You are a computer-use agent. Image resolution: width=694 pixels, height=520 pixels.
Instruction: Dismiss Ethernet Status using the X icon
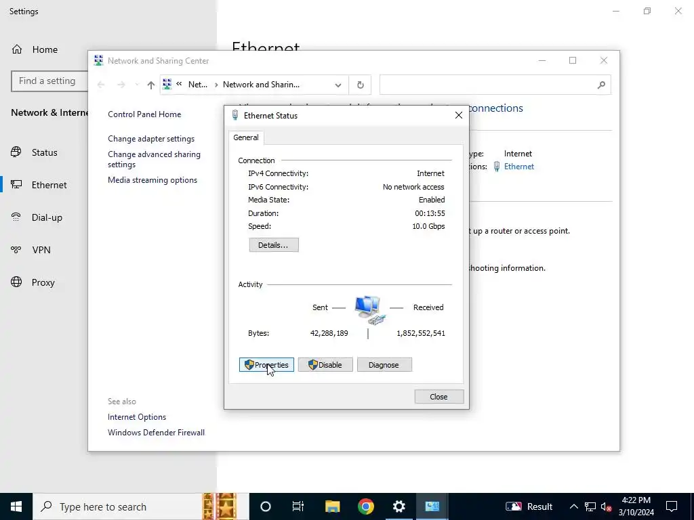[x=459, y=115]
